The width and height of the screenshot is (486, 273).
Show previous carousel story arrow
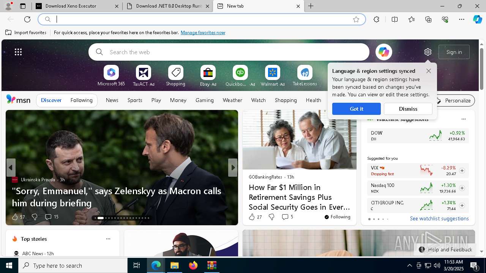11,167
